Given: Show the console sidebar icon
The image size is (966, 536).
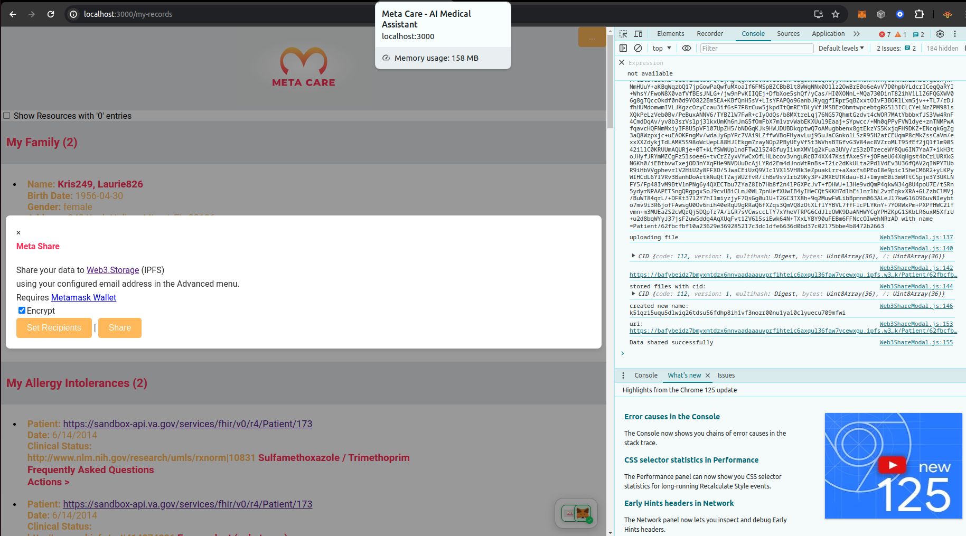Looking at the screenshot, I should [623, 48].
